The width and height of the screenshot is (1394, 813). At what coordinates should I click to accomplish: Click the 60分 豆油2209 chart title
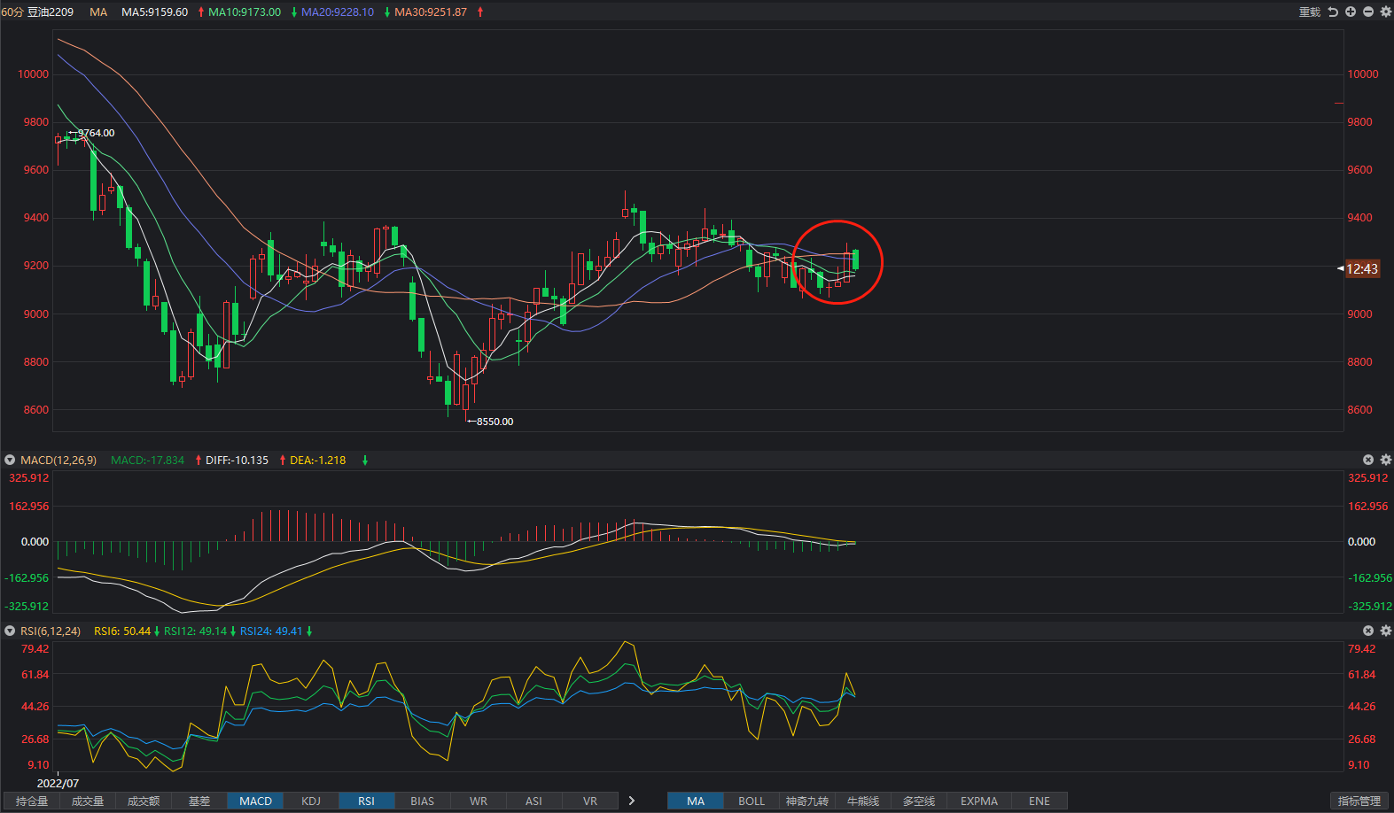(x=37, y=12)
